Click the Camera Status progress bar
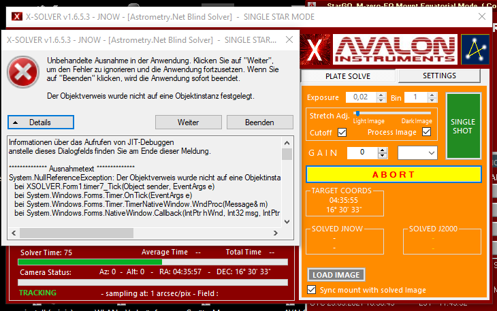 (153, 282)
